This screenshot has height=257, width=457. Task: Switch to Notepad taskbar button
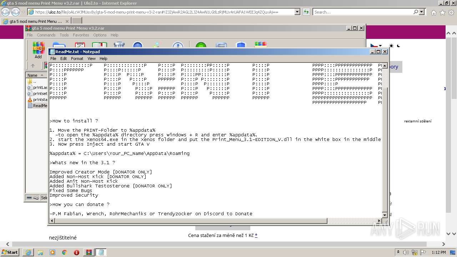click(x=101, y=252)
